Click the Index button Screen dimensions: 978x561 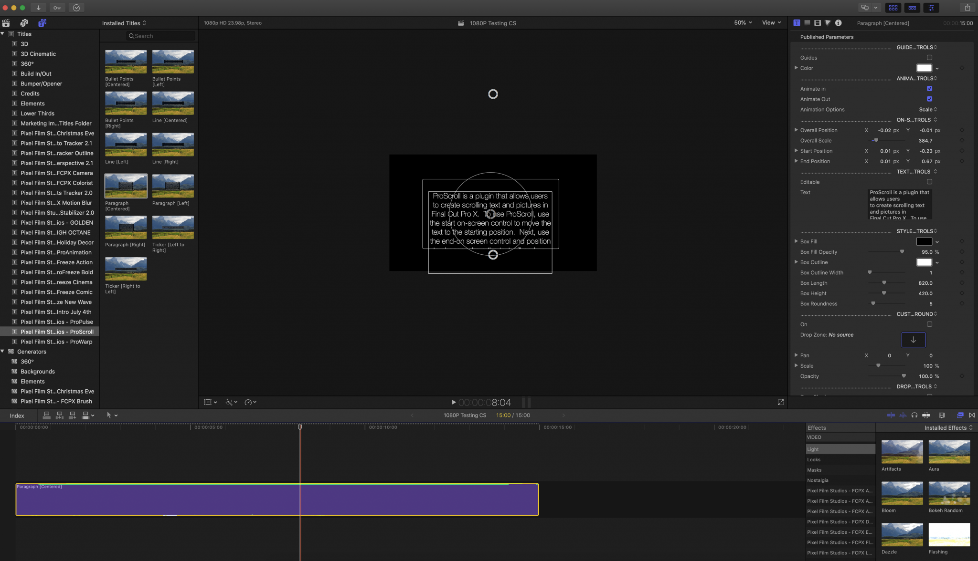pos(17,416)
